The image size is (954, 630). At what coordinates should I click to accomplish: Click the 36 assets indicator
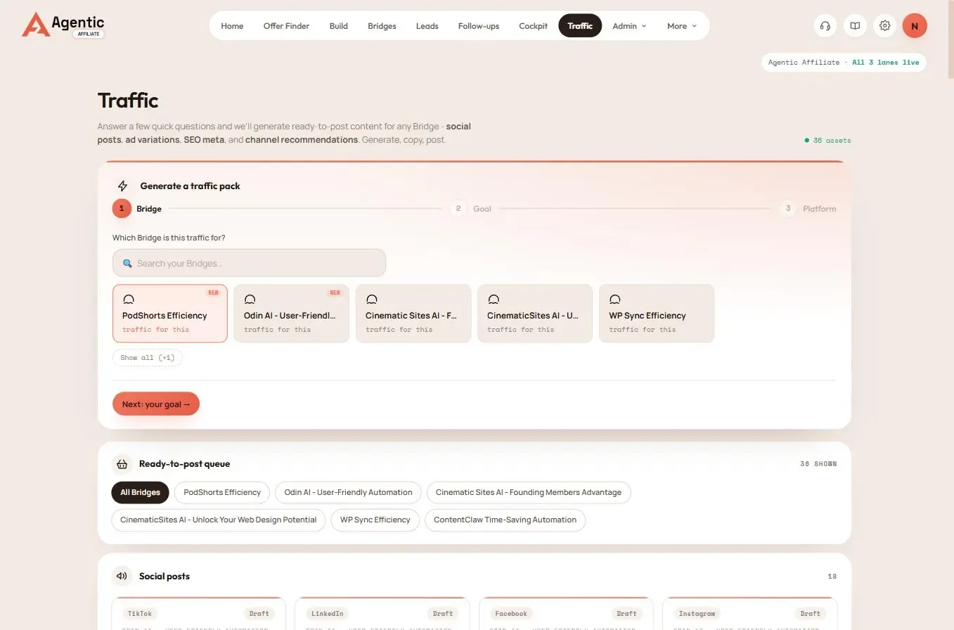point(828,141)
